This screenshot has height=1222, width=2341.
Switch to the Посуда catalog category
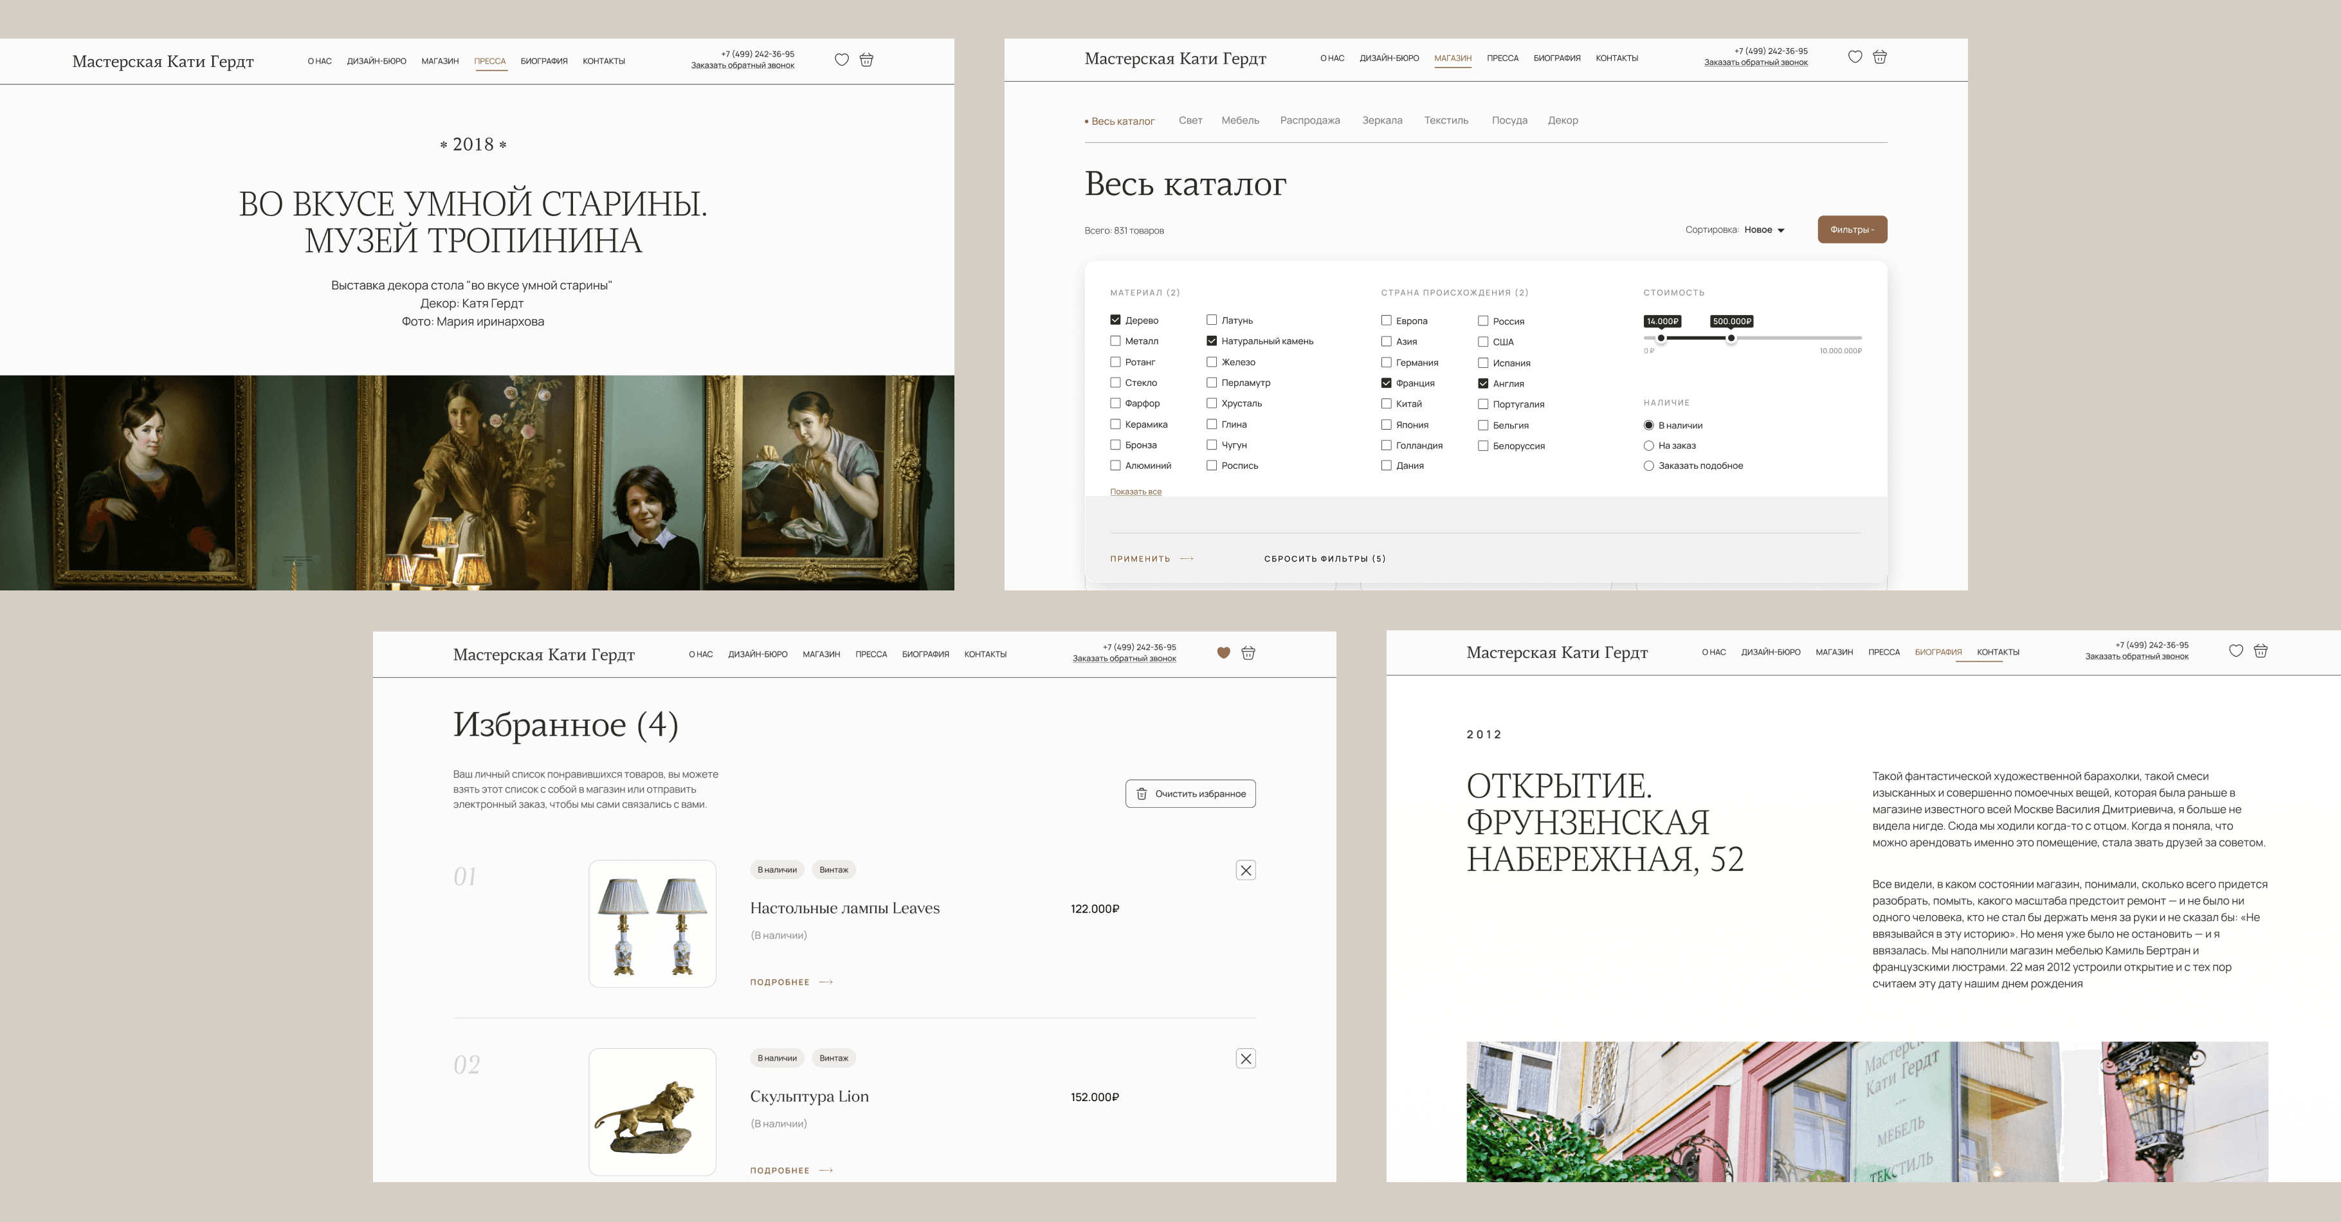1509,120
